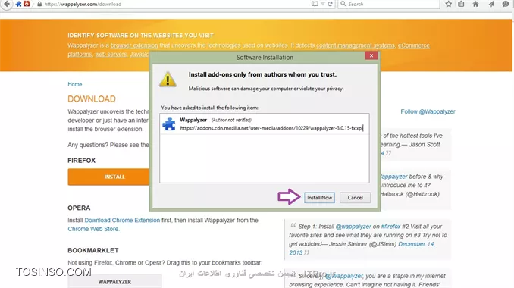Click the paper-plane share icon
514x288 pixels.
490,4
